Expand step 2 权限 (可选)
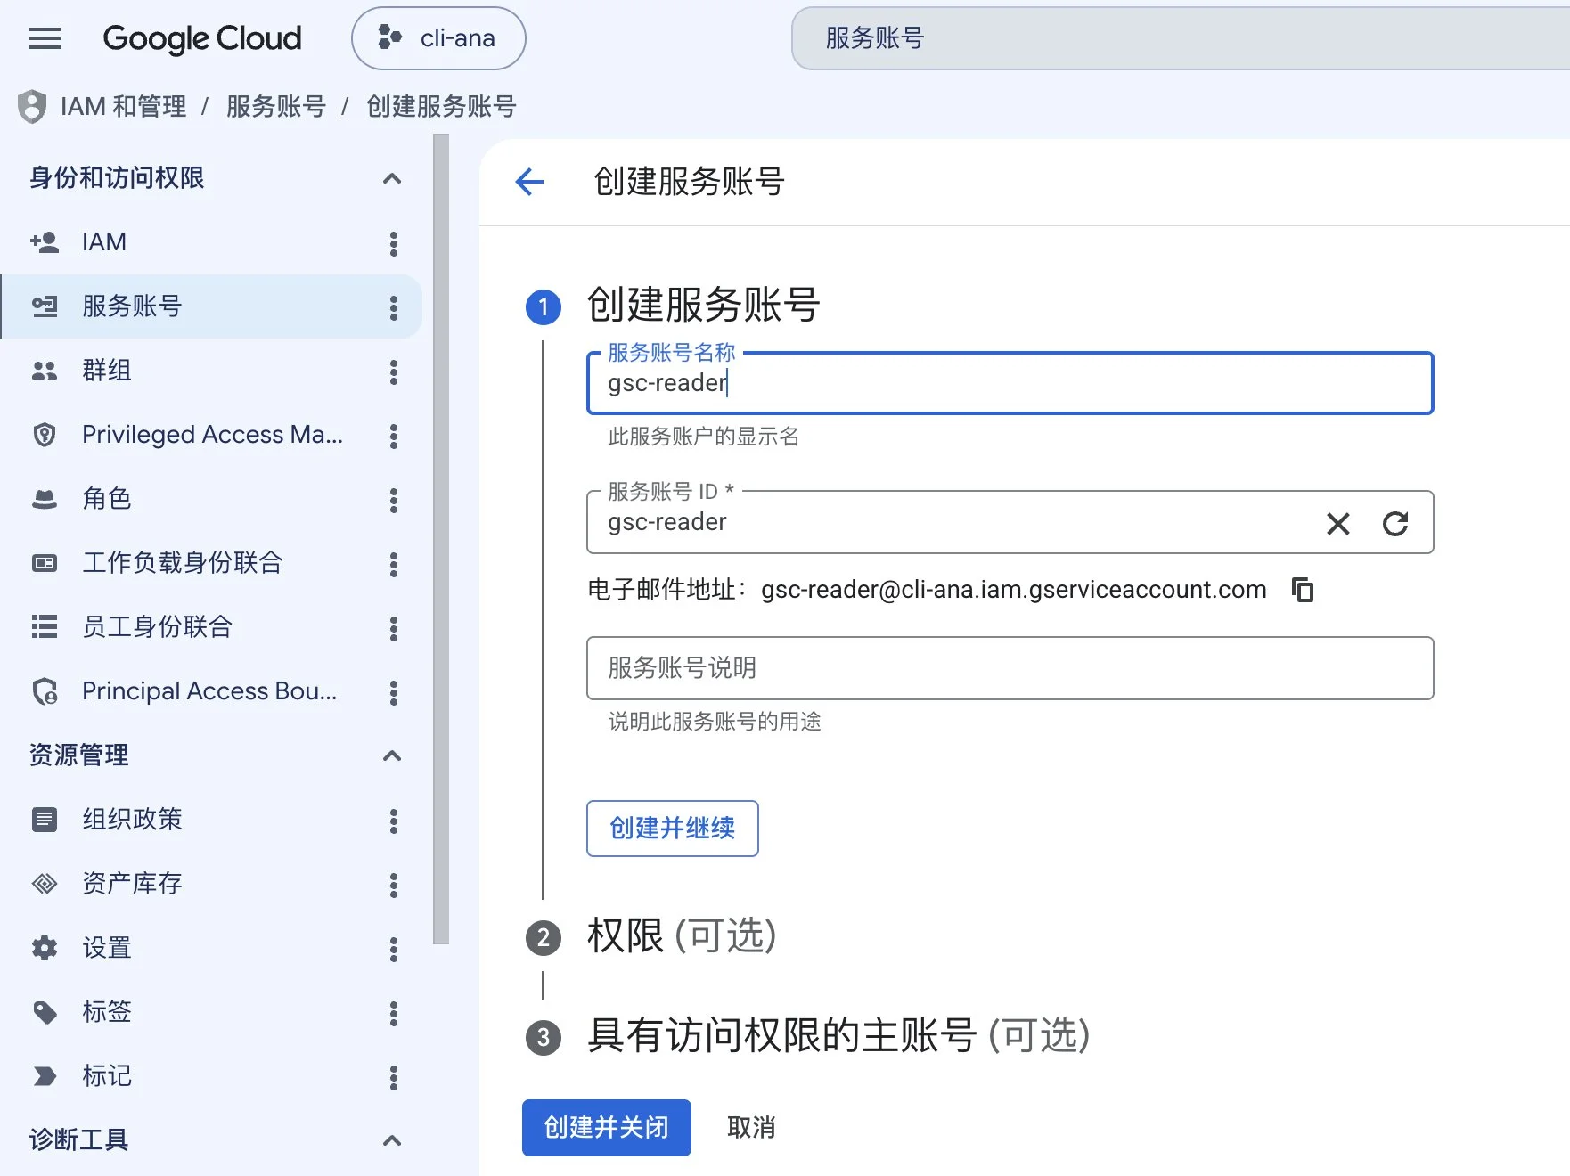This screenshot has height=1176, width=1570. click(682, 936)
